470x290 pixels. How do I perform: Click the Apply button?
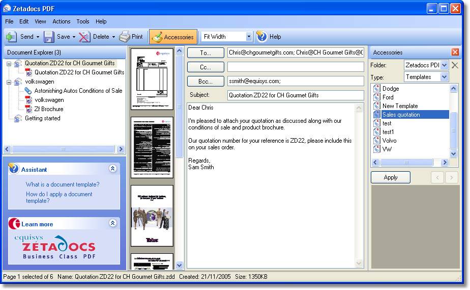391,177
